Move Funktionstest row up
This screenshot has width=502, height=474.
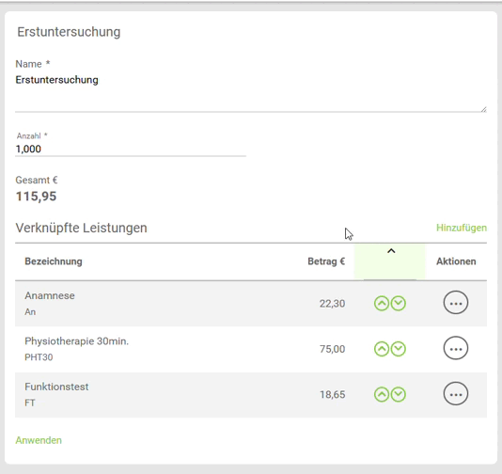[382, 394]
